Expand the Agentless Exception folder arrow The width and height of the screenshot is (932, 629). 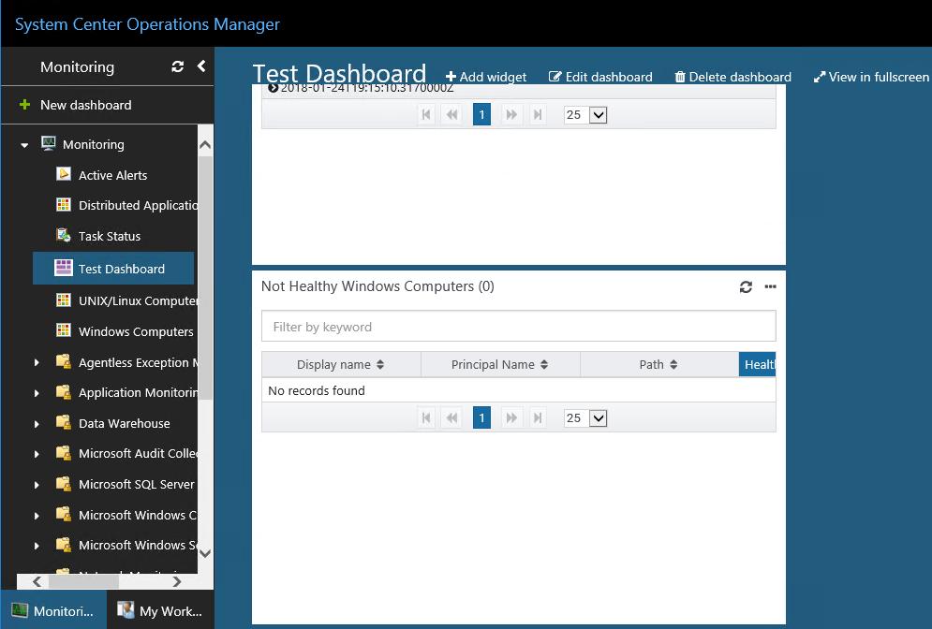(37, 362)
